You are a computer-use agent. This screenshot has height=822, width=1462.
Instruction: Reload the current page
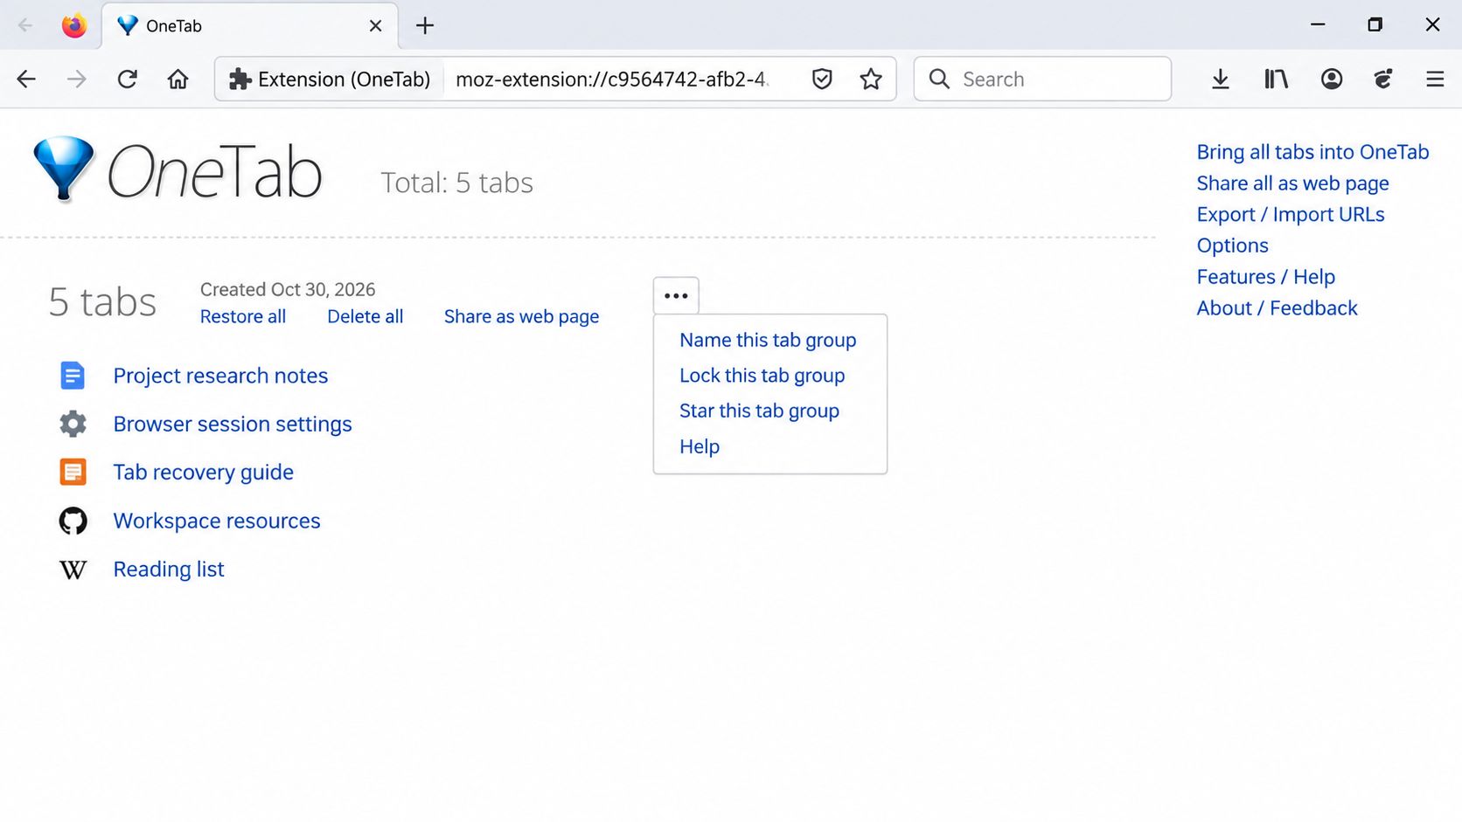(128, 79)
